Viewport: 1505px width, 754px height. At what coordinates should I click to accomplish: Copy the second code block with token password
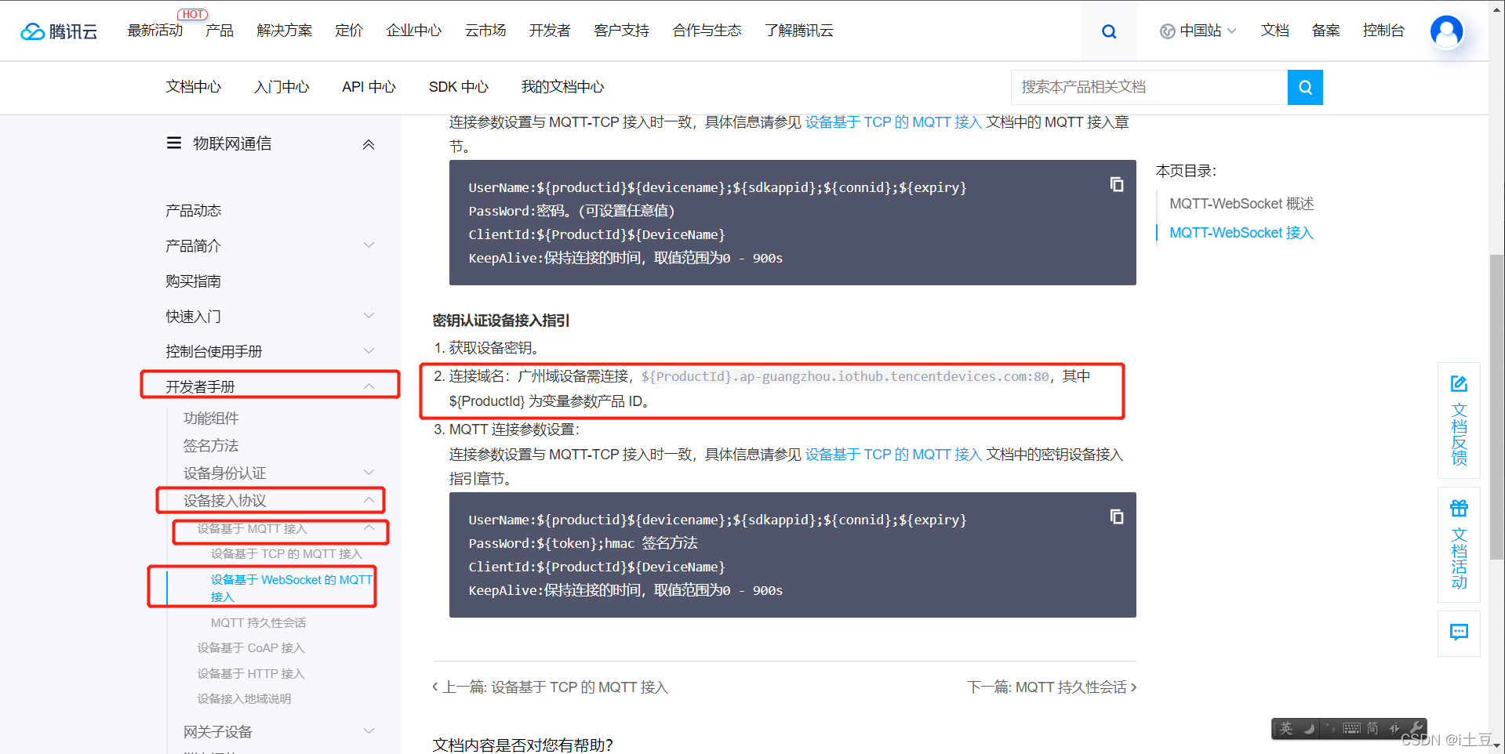[x=1117, y=517]
